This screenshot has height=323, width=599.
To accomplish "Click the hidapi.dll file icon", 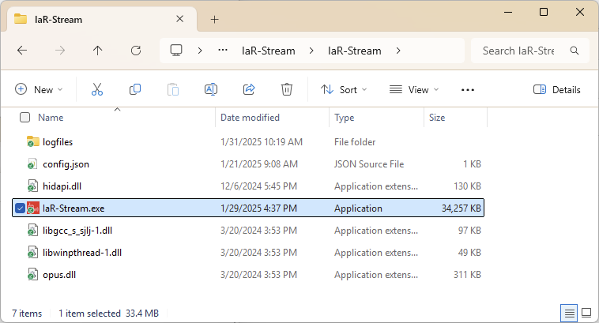I will (x=32, y=186).
